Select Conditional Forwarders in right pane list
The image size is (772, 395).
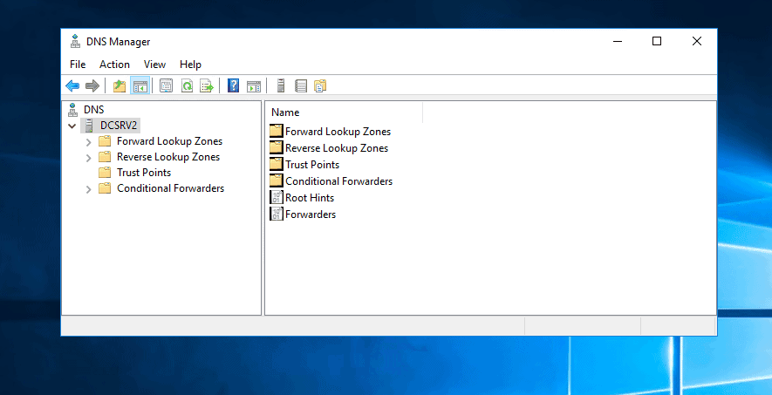[x=338, y=181]
